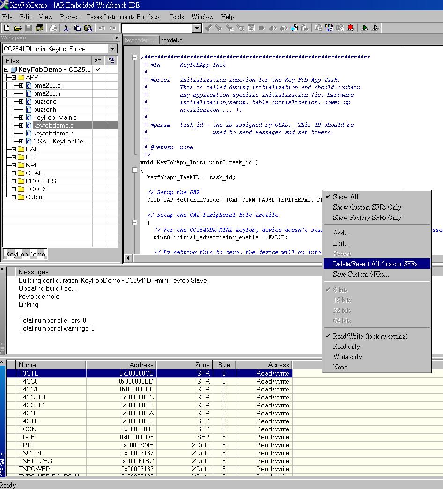This screenshot has width=443, height=489.
Task: Click the Paste clipboard icon
Action: pyautogui.click(x=88, y=29)
